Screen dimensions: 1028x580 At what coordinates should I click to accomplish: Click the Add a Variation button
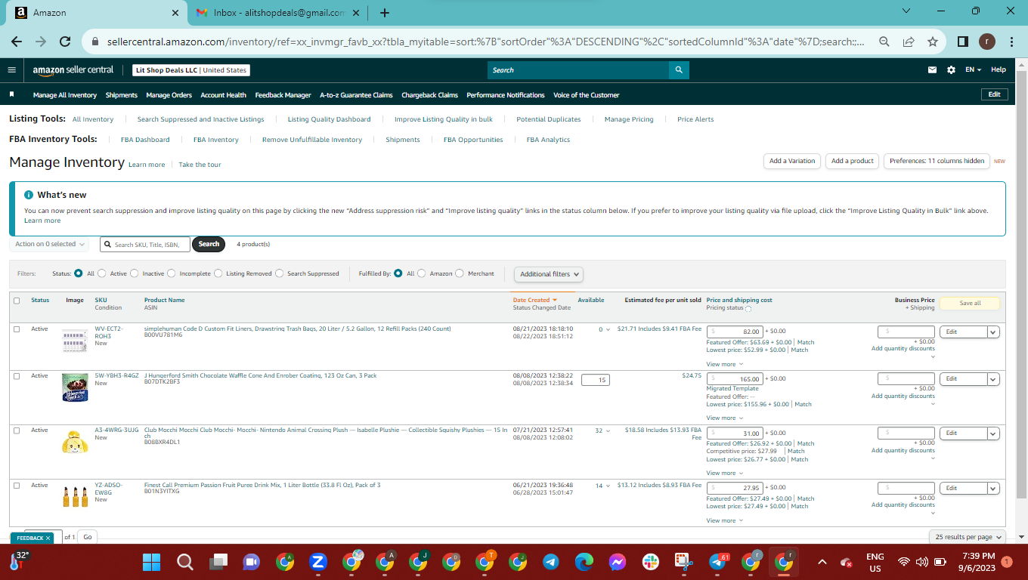792,161
